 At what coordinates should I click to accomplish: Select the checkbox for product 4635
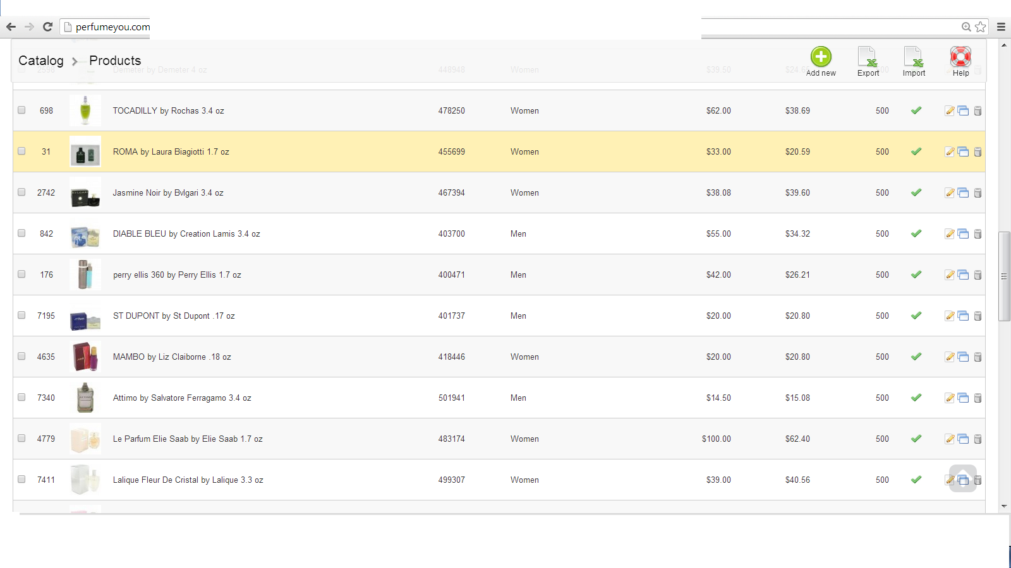(x=21, y=356)
